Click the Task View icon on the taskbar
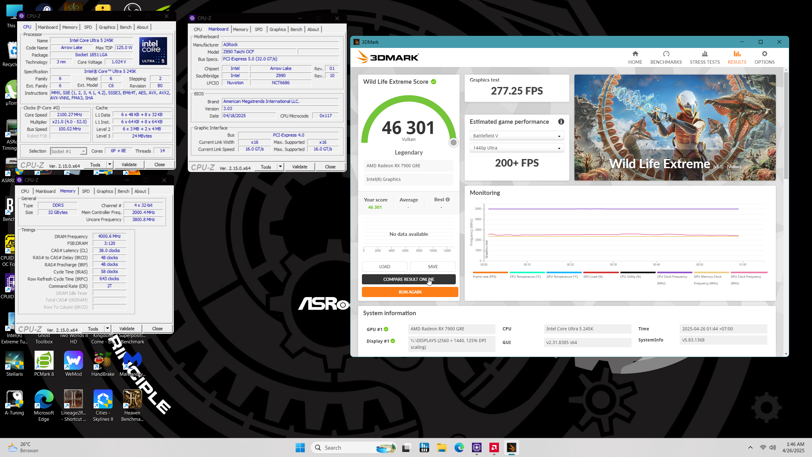Image resolution: width=812 pixels, height=457 pixels. pyautogui.click(x=406, y=448)
